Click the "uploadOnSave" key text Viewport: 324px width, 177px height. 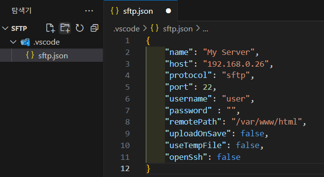(198, 134)
